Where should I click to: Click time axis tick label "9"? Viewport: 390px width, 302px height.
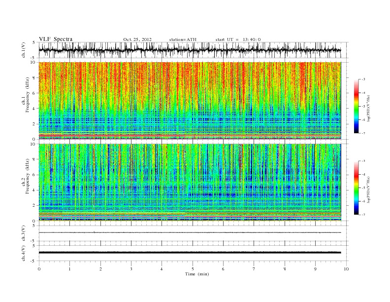pos(315,269)
